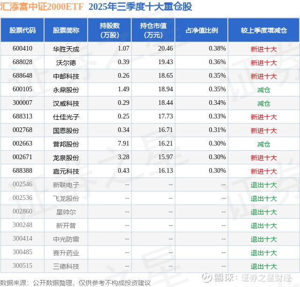
Task: Click stock name 飞龙股份
Action: pos(66,199)
